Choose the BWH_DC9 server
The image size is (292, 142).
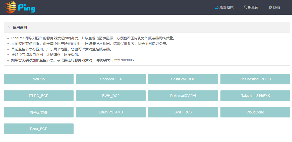coord(111,96)
